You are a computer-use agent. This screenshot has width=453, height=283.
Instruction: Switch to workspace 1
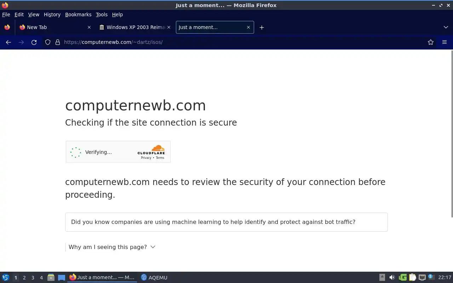pyautogui.click(x=16, y=278)
